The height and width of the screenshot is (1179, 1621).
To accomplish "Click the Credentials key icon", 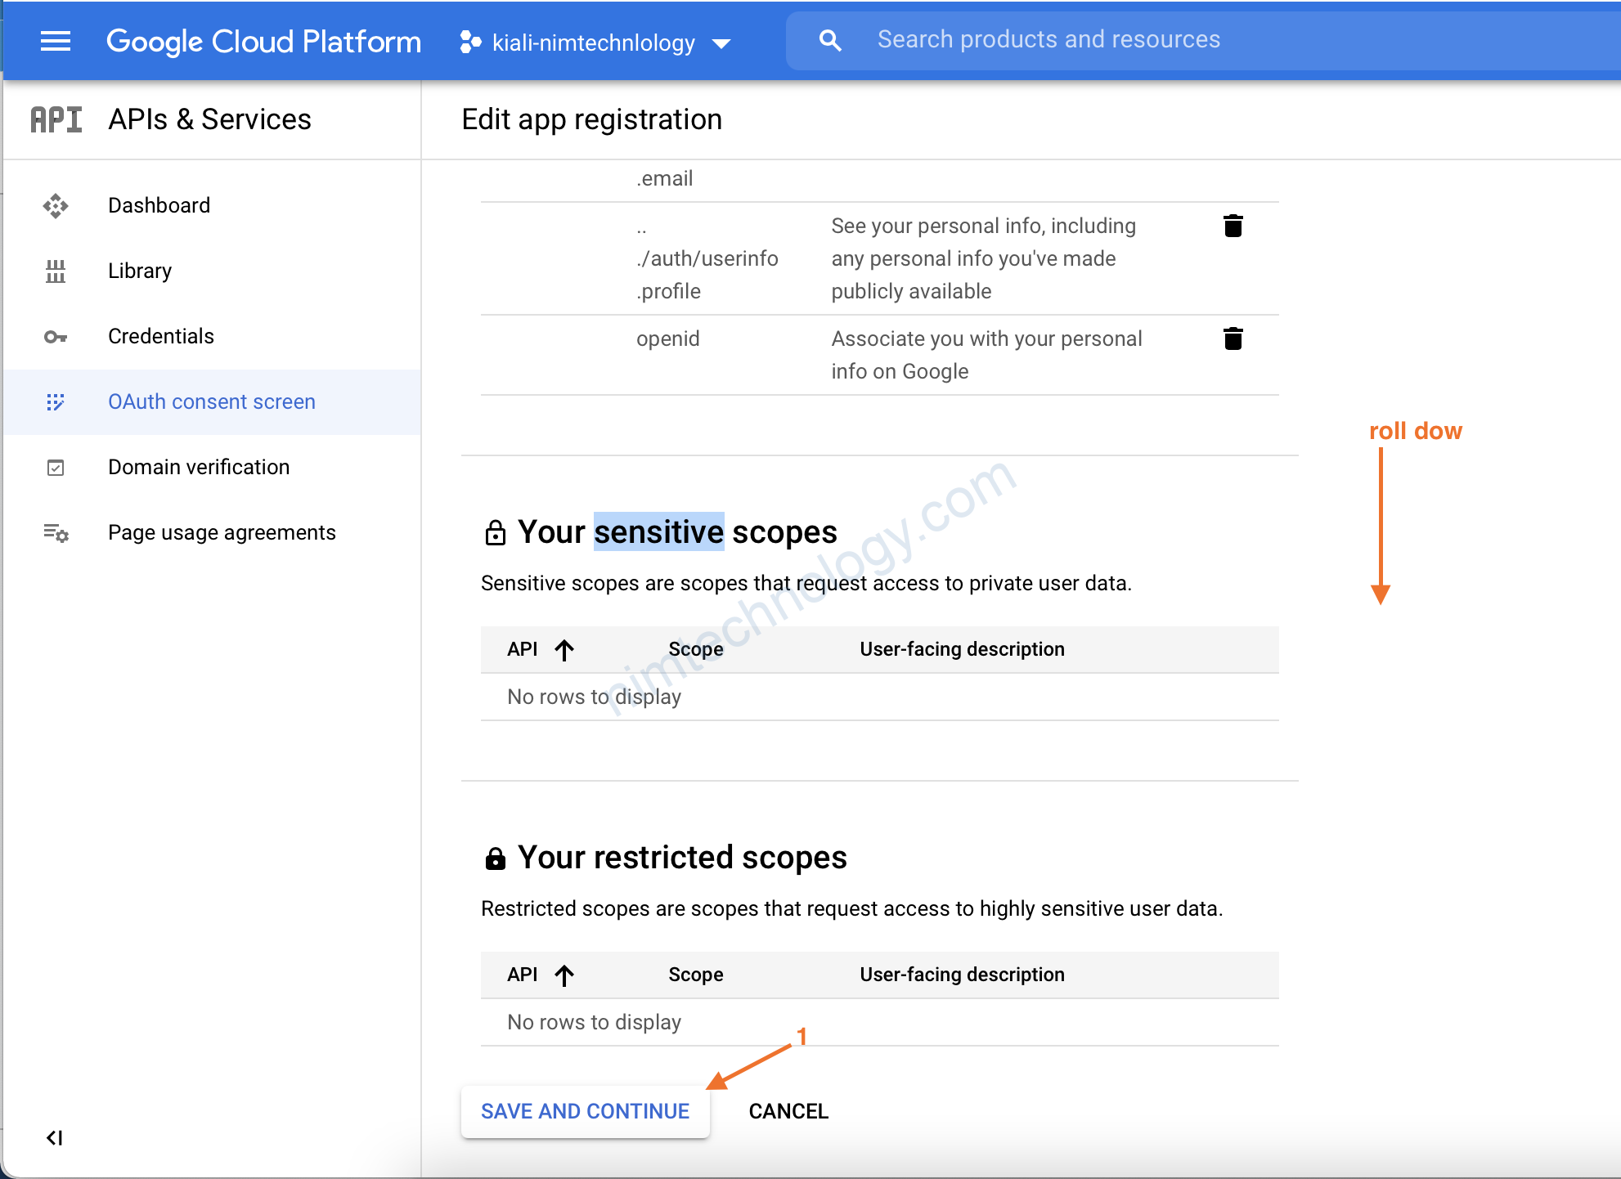I will click(x=56, y=336).
